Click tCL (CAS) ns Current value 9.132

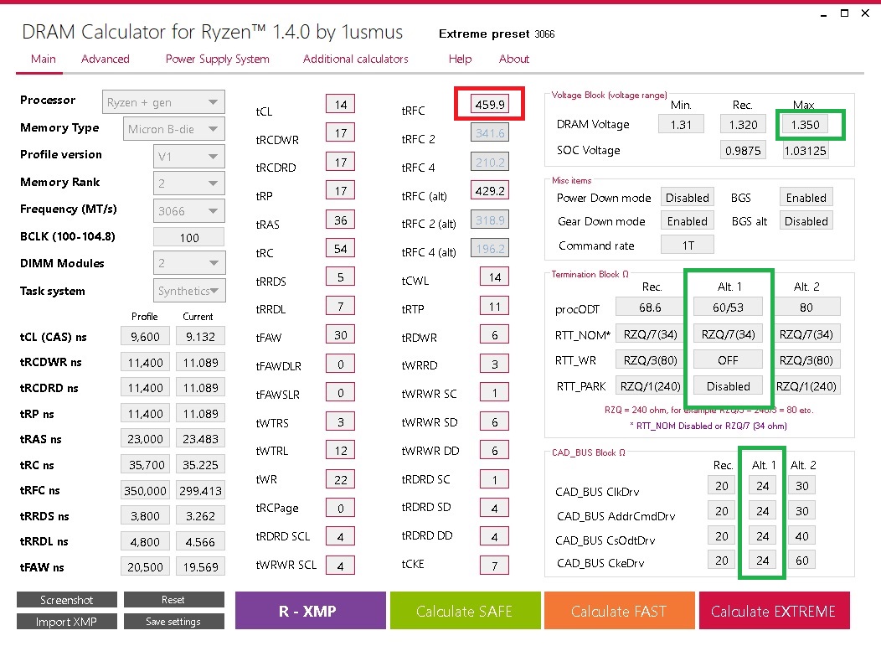(201, 336)
